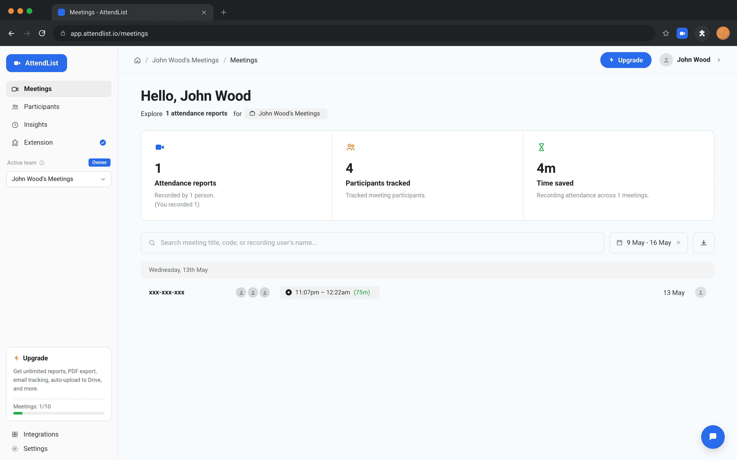The width and height of the screenshot is (737, 460).
Task: Open the xxx-xxx-xxx meeting
Action: pyautogui.click(x=167, y=292)
